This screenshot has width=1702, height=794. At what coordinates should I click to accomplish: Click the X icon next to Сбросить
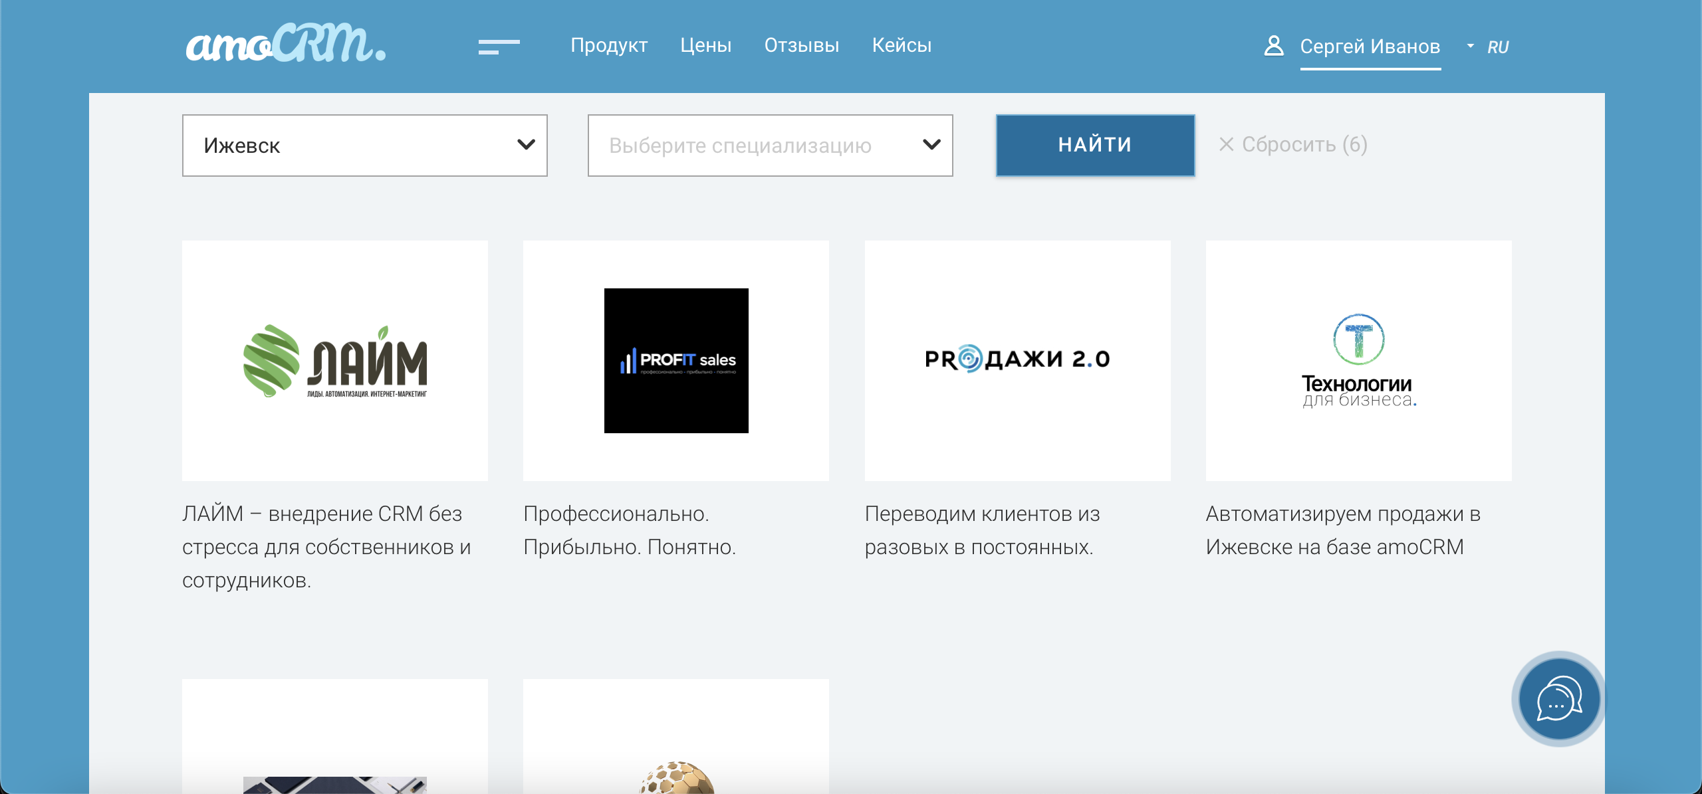[x=1226, y=144]
